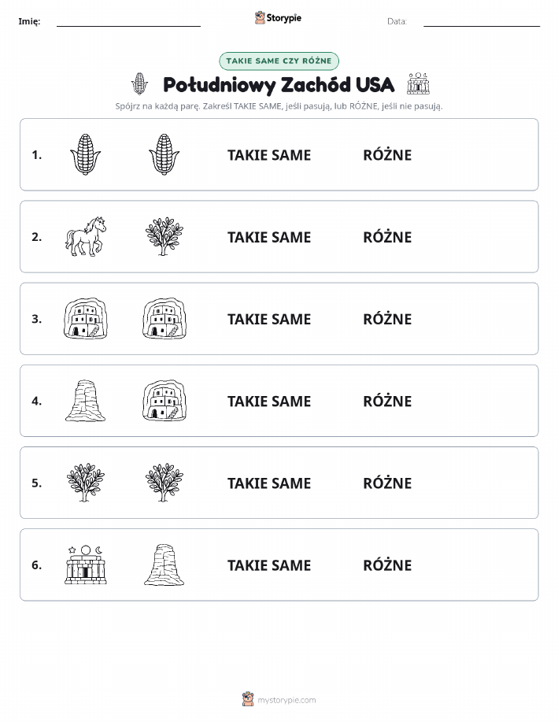Select TAKIE SAME for row 5

[269, 483]
